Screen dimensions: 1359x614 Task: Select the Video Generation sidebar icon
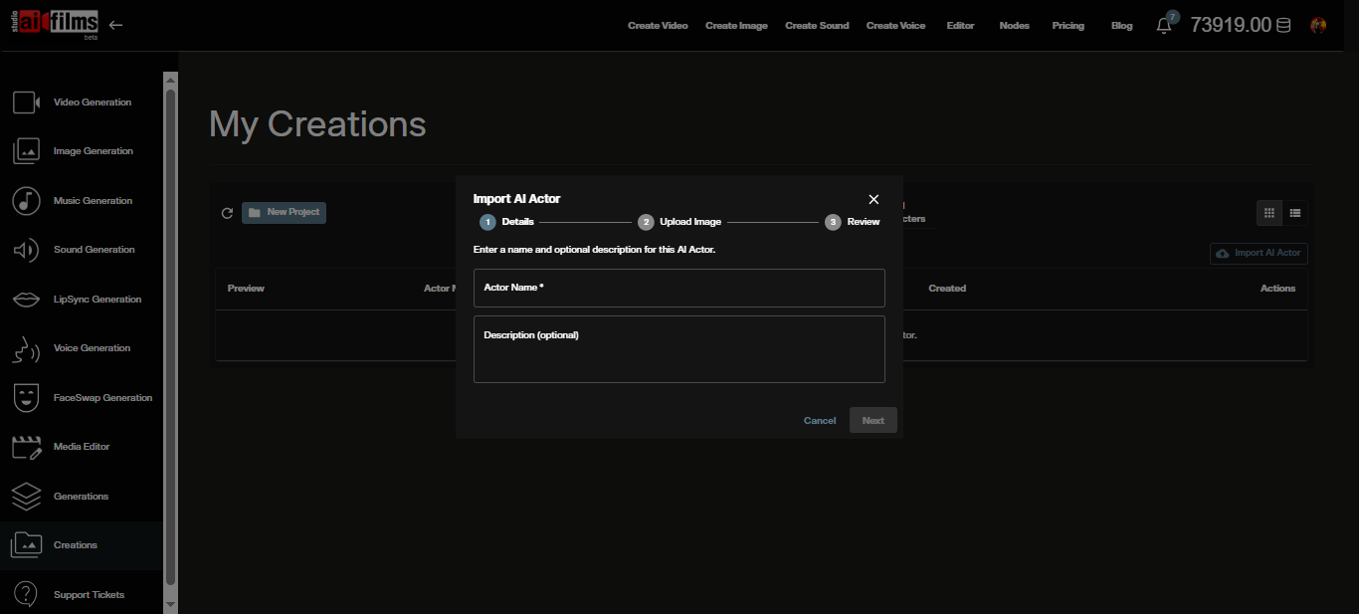[x=24, y=102]
